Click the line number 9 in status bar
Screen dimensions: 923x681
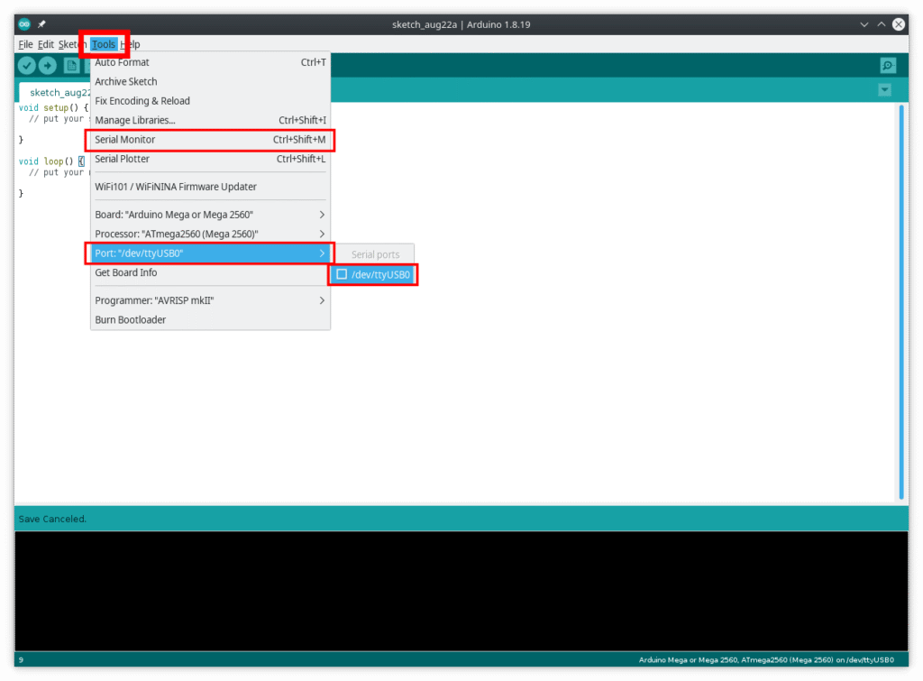(22, 659)
